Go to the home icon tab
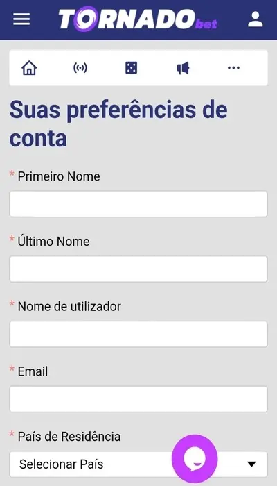 pyautogui.click(x=29, y=67)
